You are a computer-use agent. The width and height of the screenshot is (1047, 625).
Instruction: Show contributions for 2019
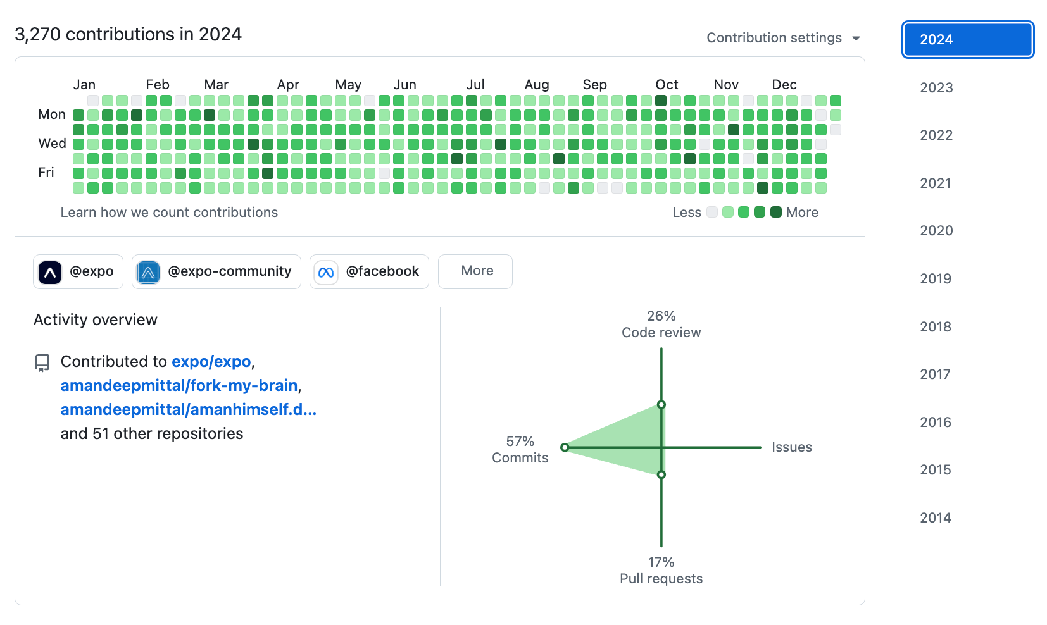pyautogui.click(x=936, y=279)
